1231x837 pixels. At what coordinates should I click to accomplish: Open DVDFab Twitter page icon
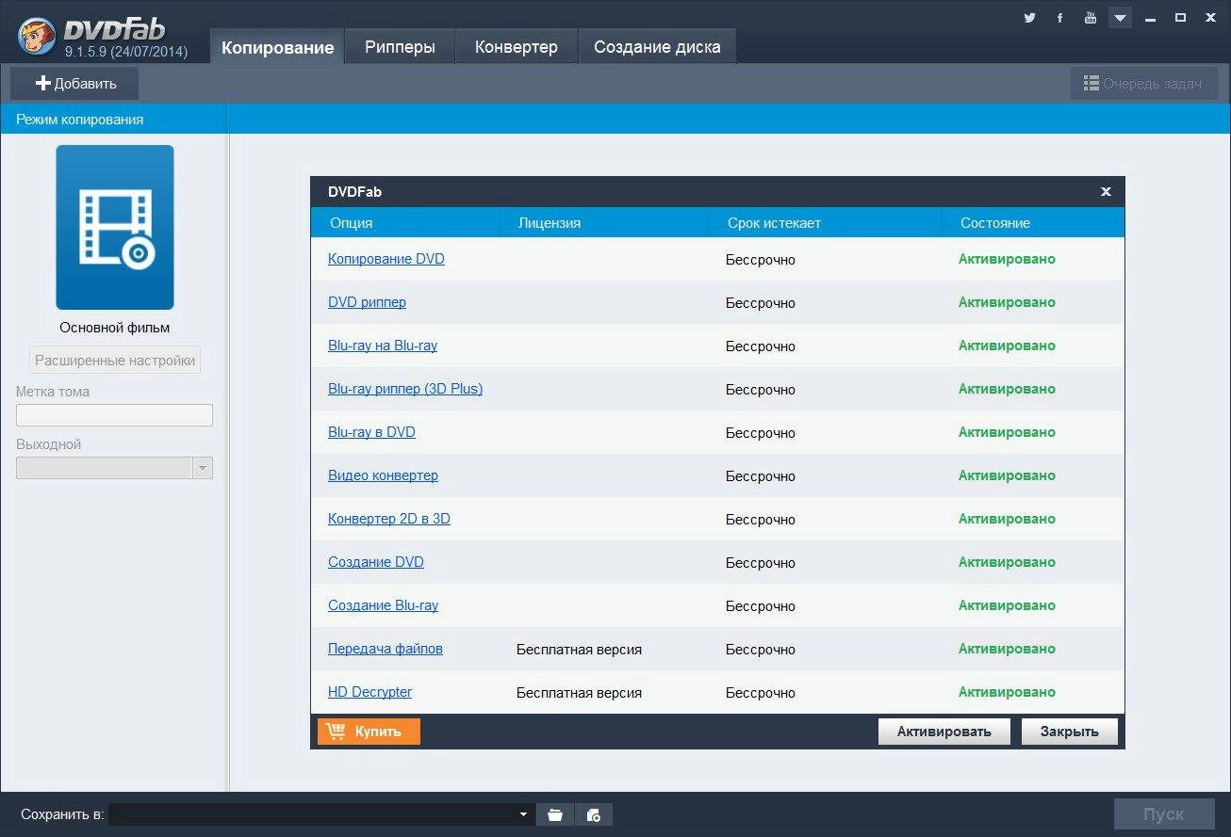(x=1029, y=17)
